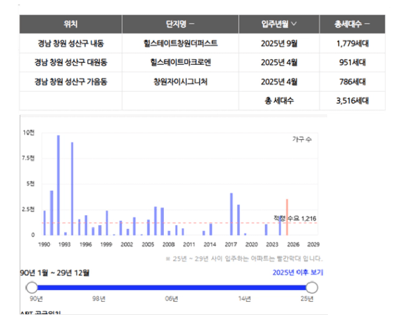Click the 가구 수 chart legend

pos(302,139)
